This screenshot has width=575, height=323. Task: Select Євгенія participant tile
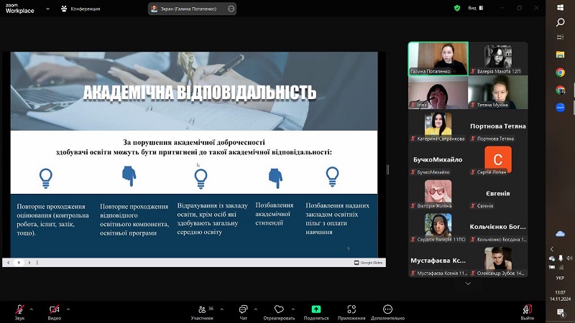click(498, 193)
